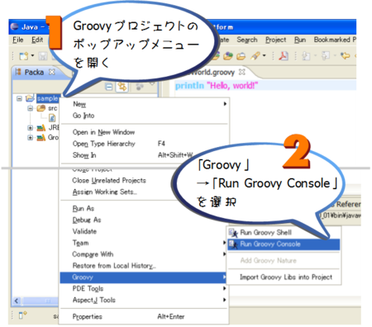Open the Debug As submenu
Viewport: 372px width, 327px height.
click(145, 220)
